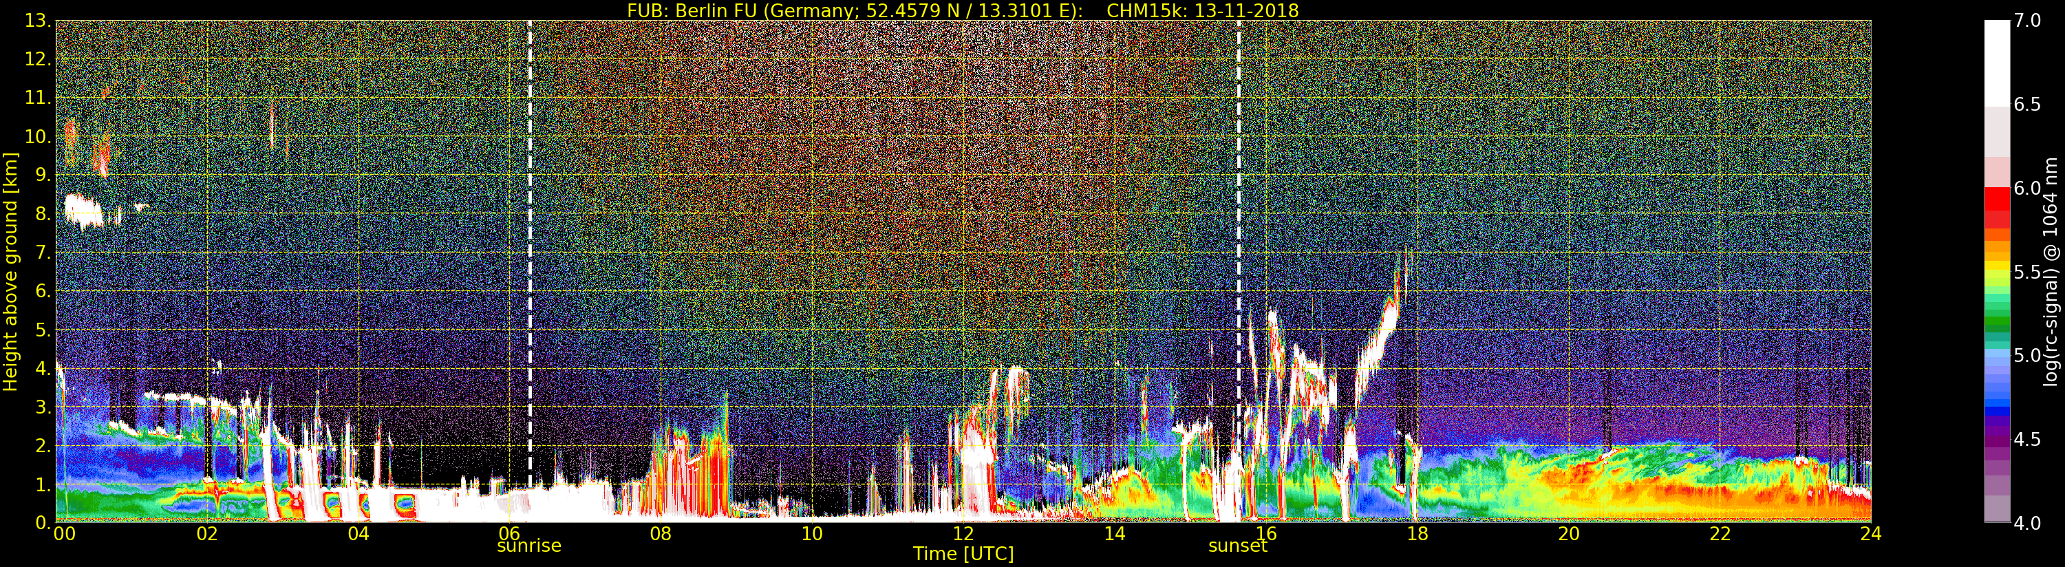Click the y-axis tick label '7.'
Image resolution: width=2065 pixels, height=567 pixels.
[43, 253]
